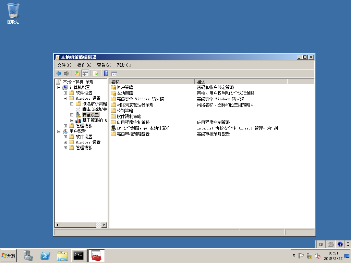Screen dimensions: 351x263
Task: Select IP 安全策略，在 本地计算机 item
Action: [x=141, y=128]
